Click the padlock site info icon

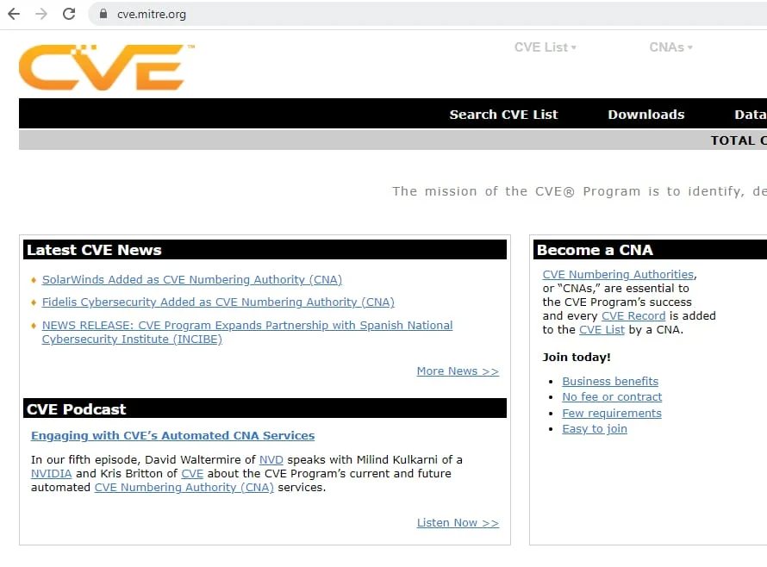tap(103, 14)
